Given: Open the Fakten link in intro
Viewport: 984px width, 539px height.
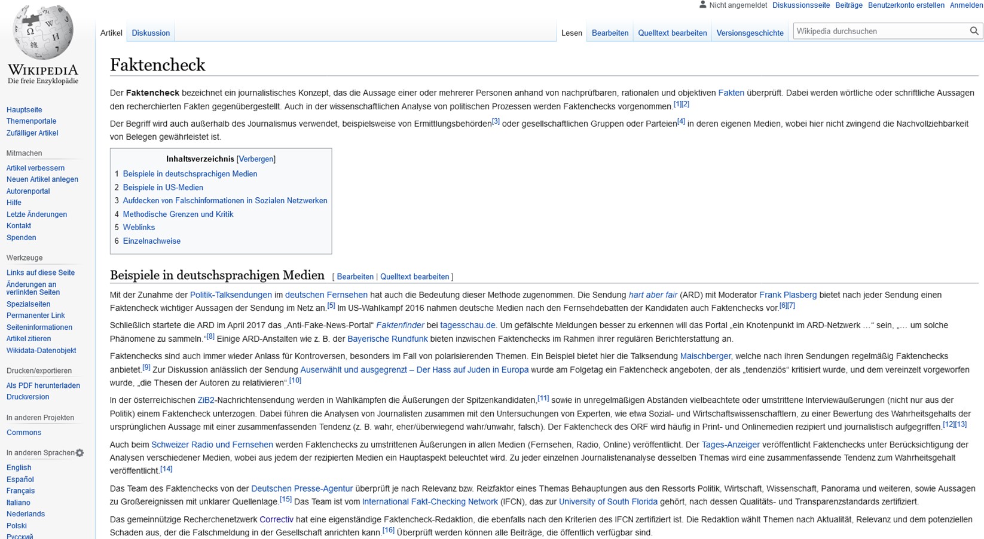Looking at the screenshot, I should pos(731,93).
